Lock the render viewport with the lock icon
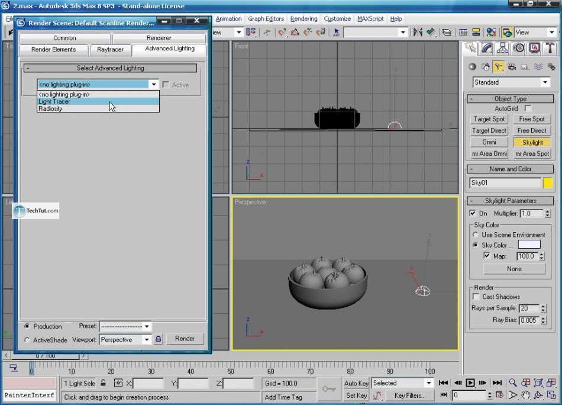The width and height of the screenshot is (562, 405). coord(158,339)
